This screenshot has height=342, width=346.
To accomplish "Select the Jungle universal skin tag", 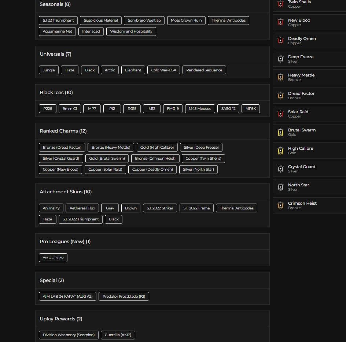I will click(x=49, y=70).
